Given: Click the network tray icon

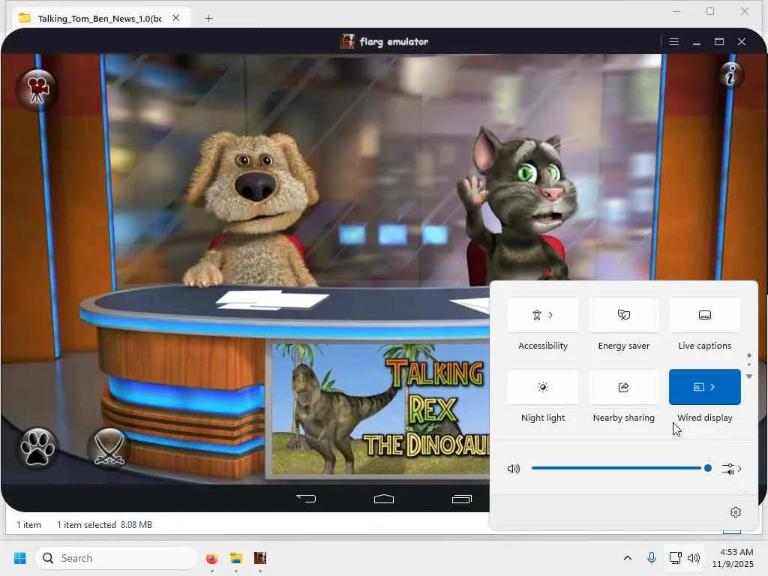Looking at the screenshot, I should 676,558.
